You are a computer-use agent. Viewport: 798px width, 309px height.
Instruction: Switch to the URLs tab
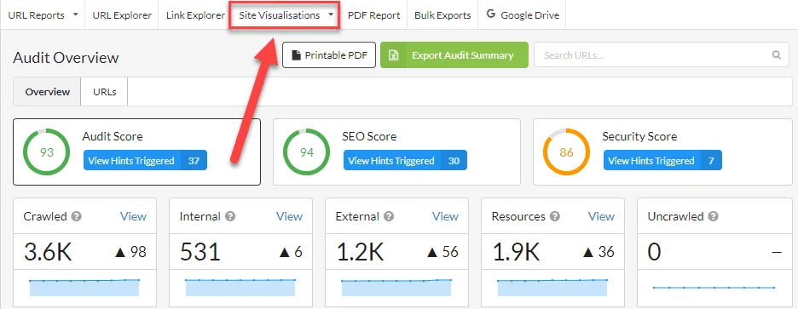click(104, 92)
